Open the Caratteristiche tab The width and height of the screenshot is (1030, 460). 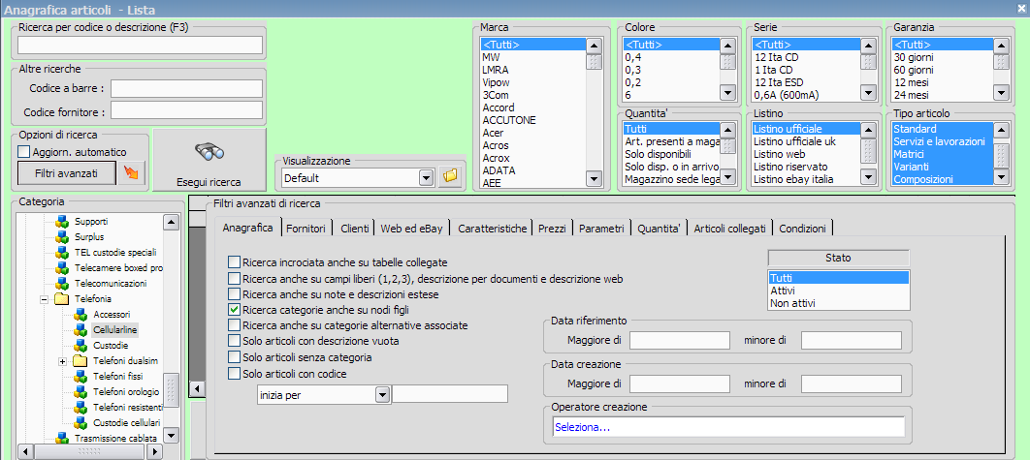(492, 229)
